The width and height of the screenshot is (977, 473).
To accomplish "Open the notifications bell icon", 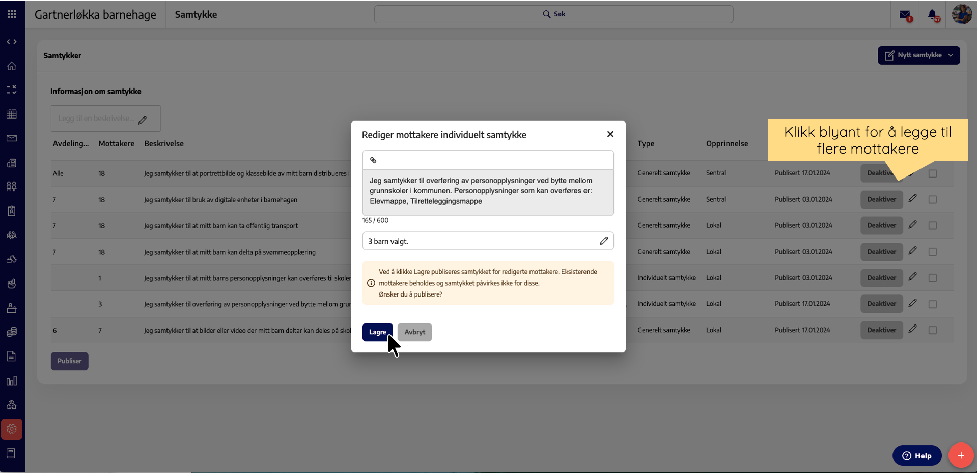I will coord(932,15).
